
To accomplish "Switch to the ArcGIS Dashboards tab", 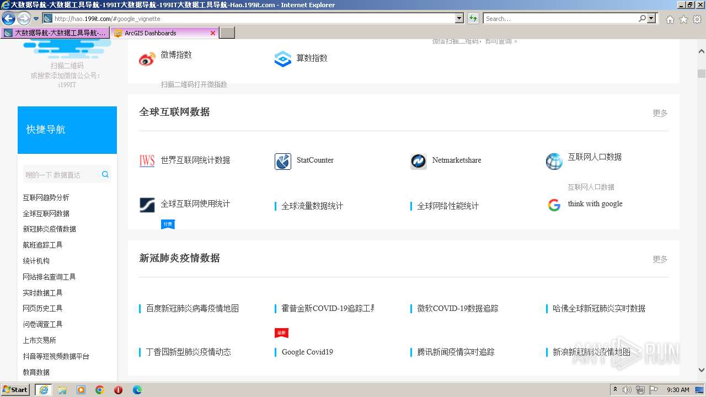I will pyautogui.click(x=164, y=33).
